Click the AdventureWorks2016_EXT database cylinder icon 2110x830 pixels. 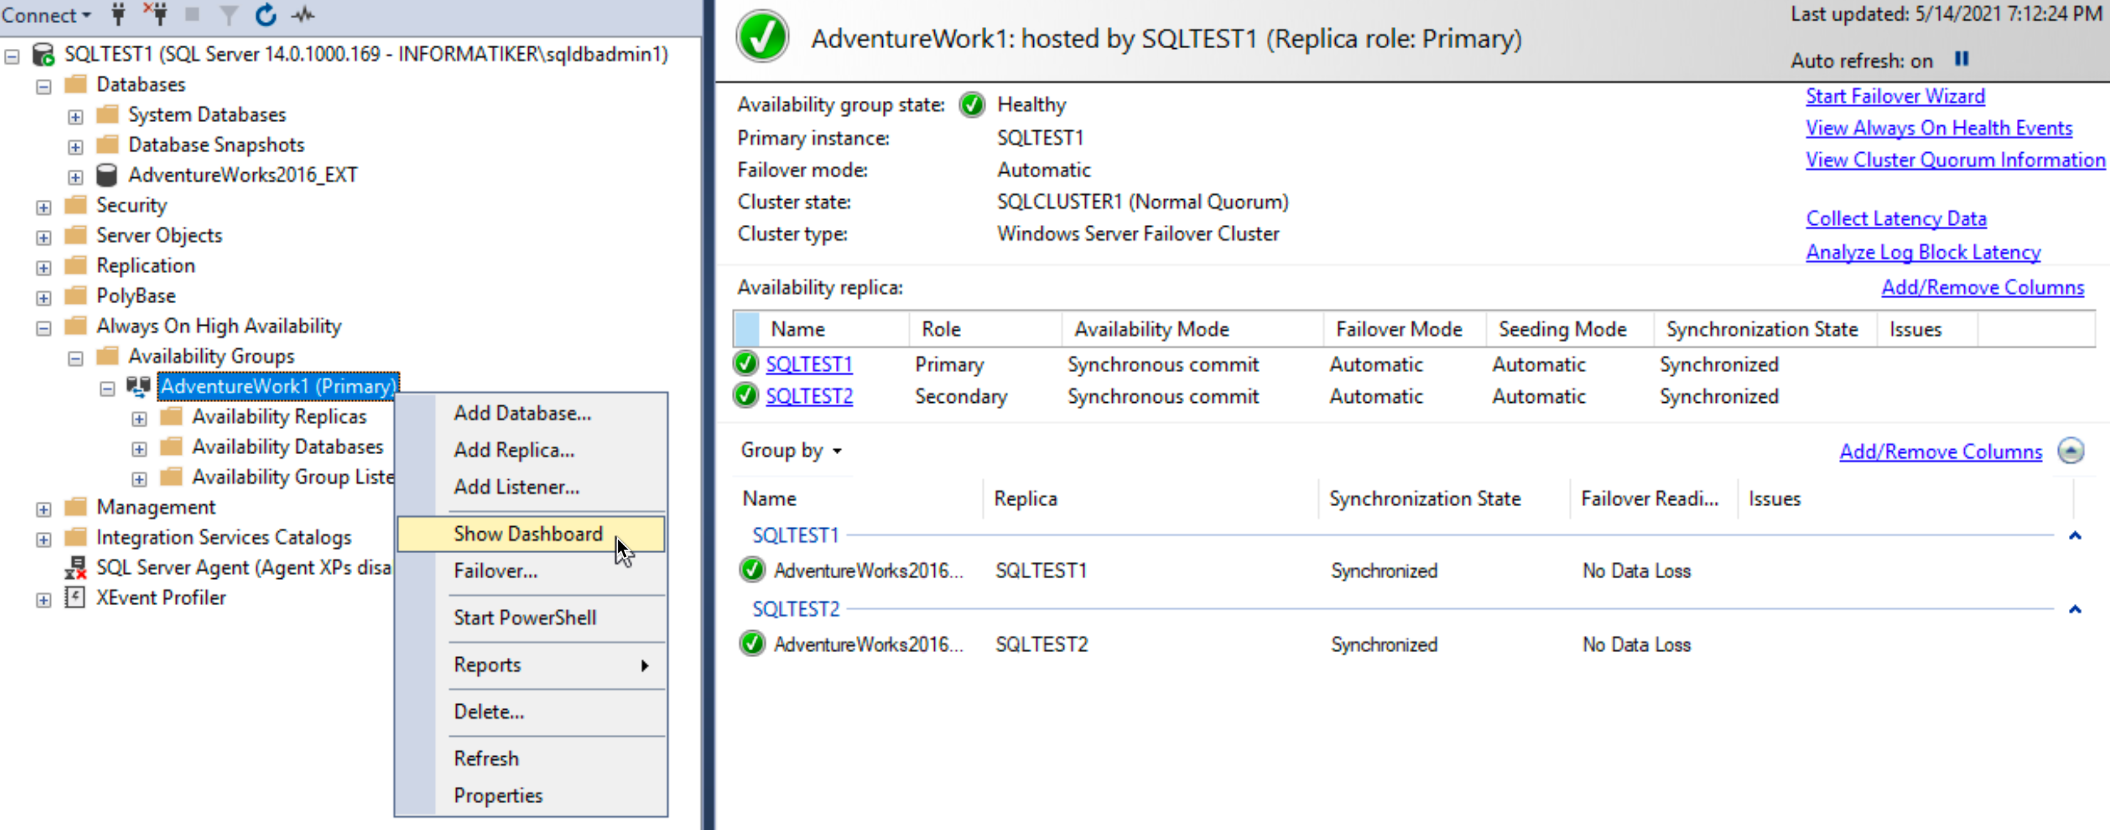tap(107, 175)
